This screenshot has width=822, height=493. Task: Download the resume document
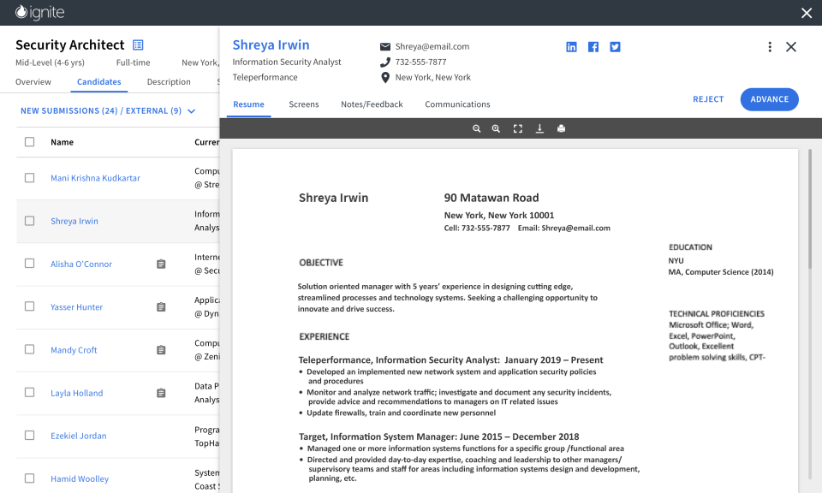pyautogui.click(x=539, y=128)
